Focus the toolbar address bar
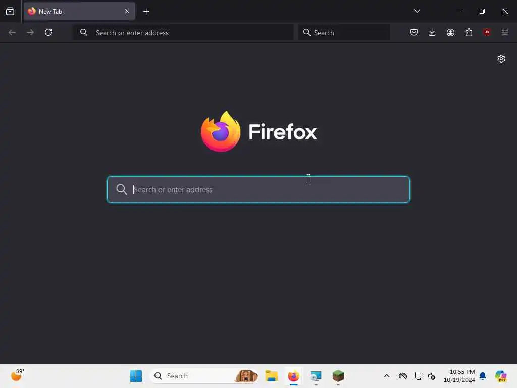 point(183,33)
